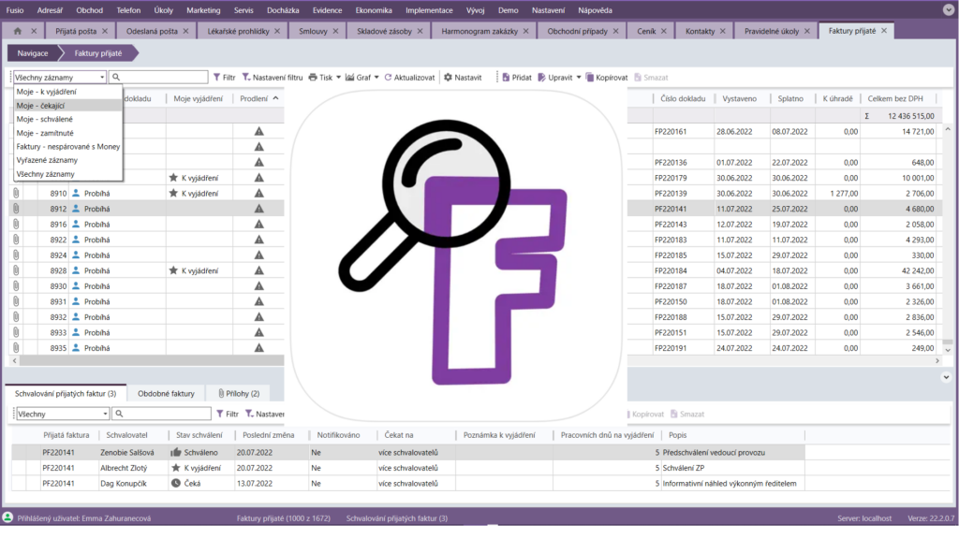Switch to the Obdobné faktury tab
The width and height of the screenshot is (959, 539).
(166, 394)
